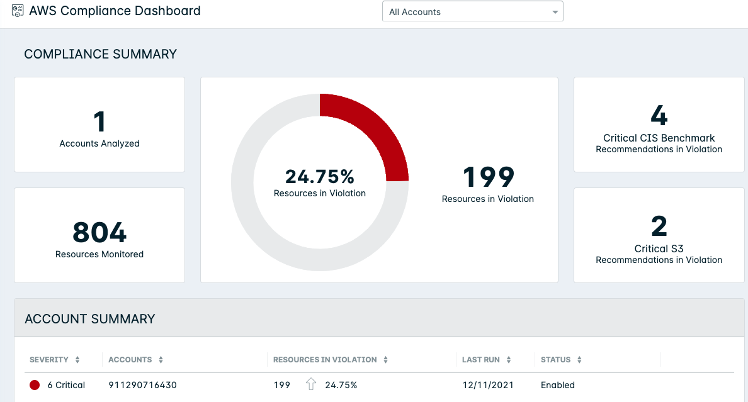This screenshot has width=748, height=402.
Task: Click the RESOURCES IN VIOLATION column header
Action: click(x=325, y=360)
